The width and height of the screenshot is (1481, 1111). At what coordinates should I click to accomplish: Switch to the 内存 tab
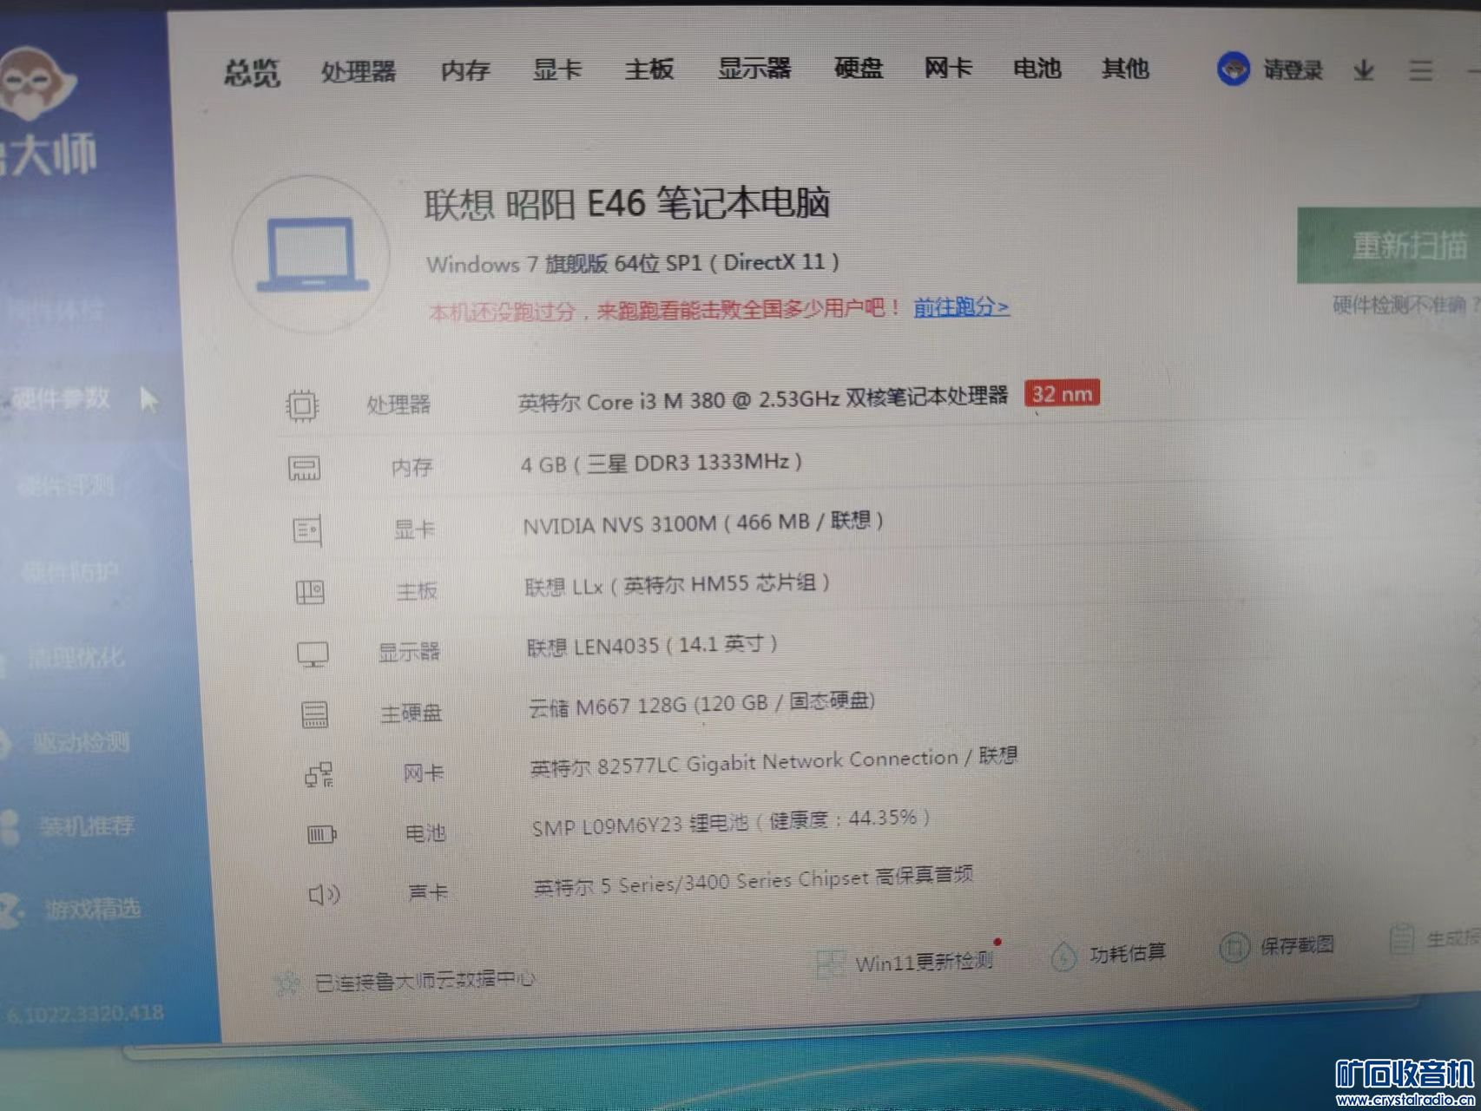tap(465, 70)
